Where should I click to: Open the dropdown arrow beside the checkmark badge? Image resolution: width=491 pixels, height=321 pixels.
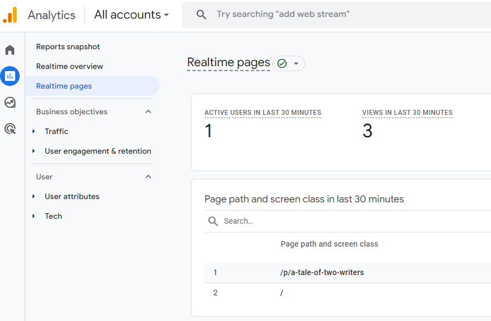(295, 63)
